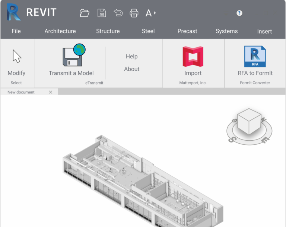Image resolution: width=286 pixels, height=227 pixels.
Task: Click the Matterport, Inc. panel label
Action: [193, 83]
